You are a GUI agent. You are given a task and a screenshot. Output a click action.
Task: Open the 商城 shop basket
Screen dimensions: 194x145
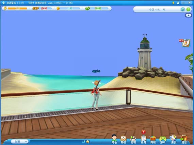pyautogui.click(x=153, y=140)
